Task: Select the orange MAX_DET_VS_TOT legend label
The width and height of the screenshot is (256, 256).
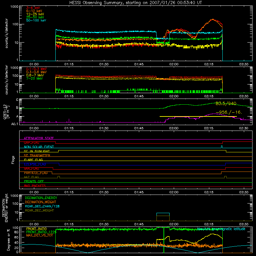Action: 39,235
